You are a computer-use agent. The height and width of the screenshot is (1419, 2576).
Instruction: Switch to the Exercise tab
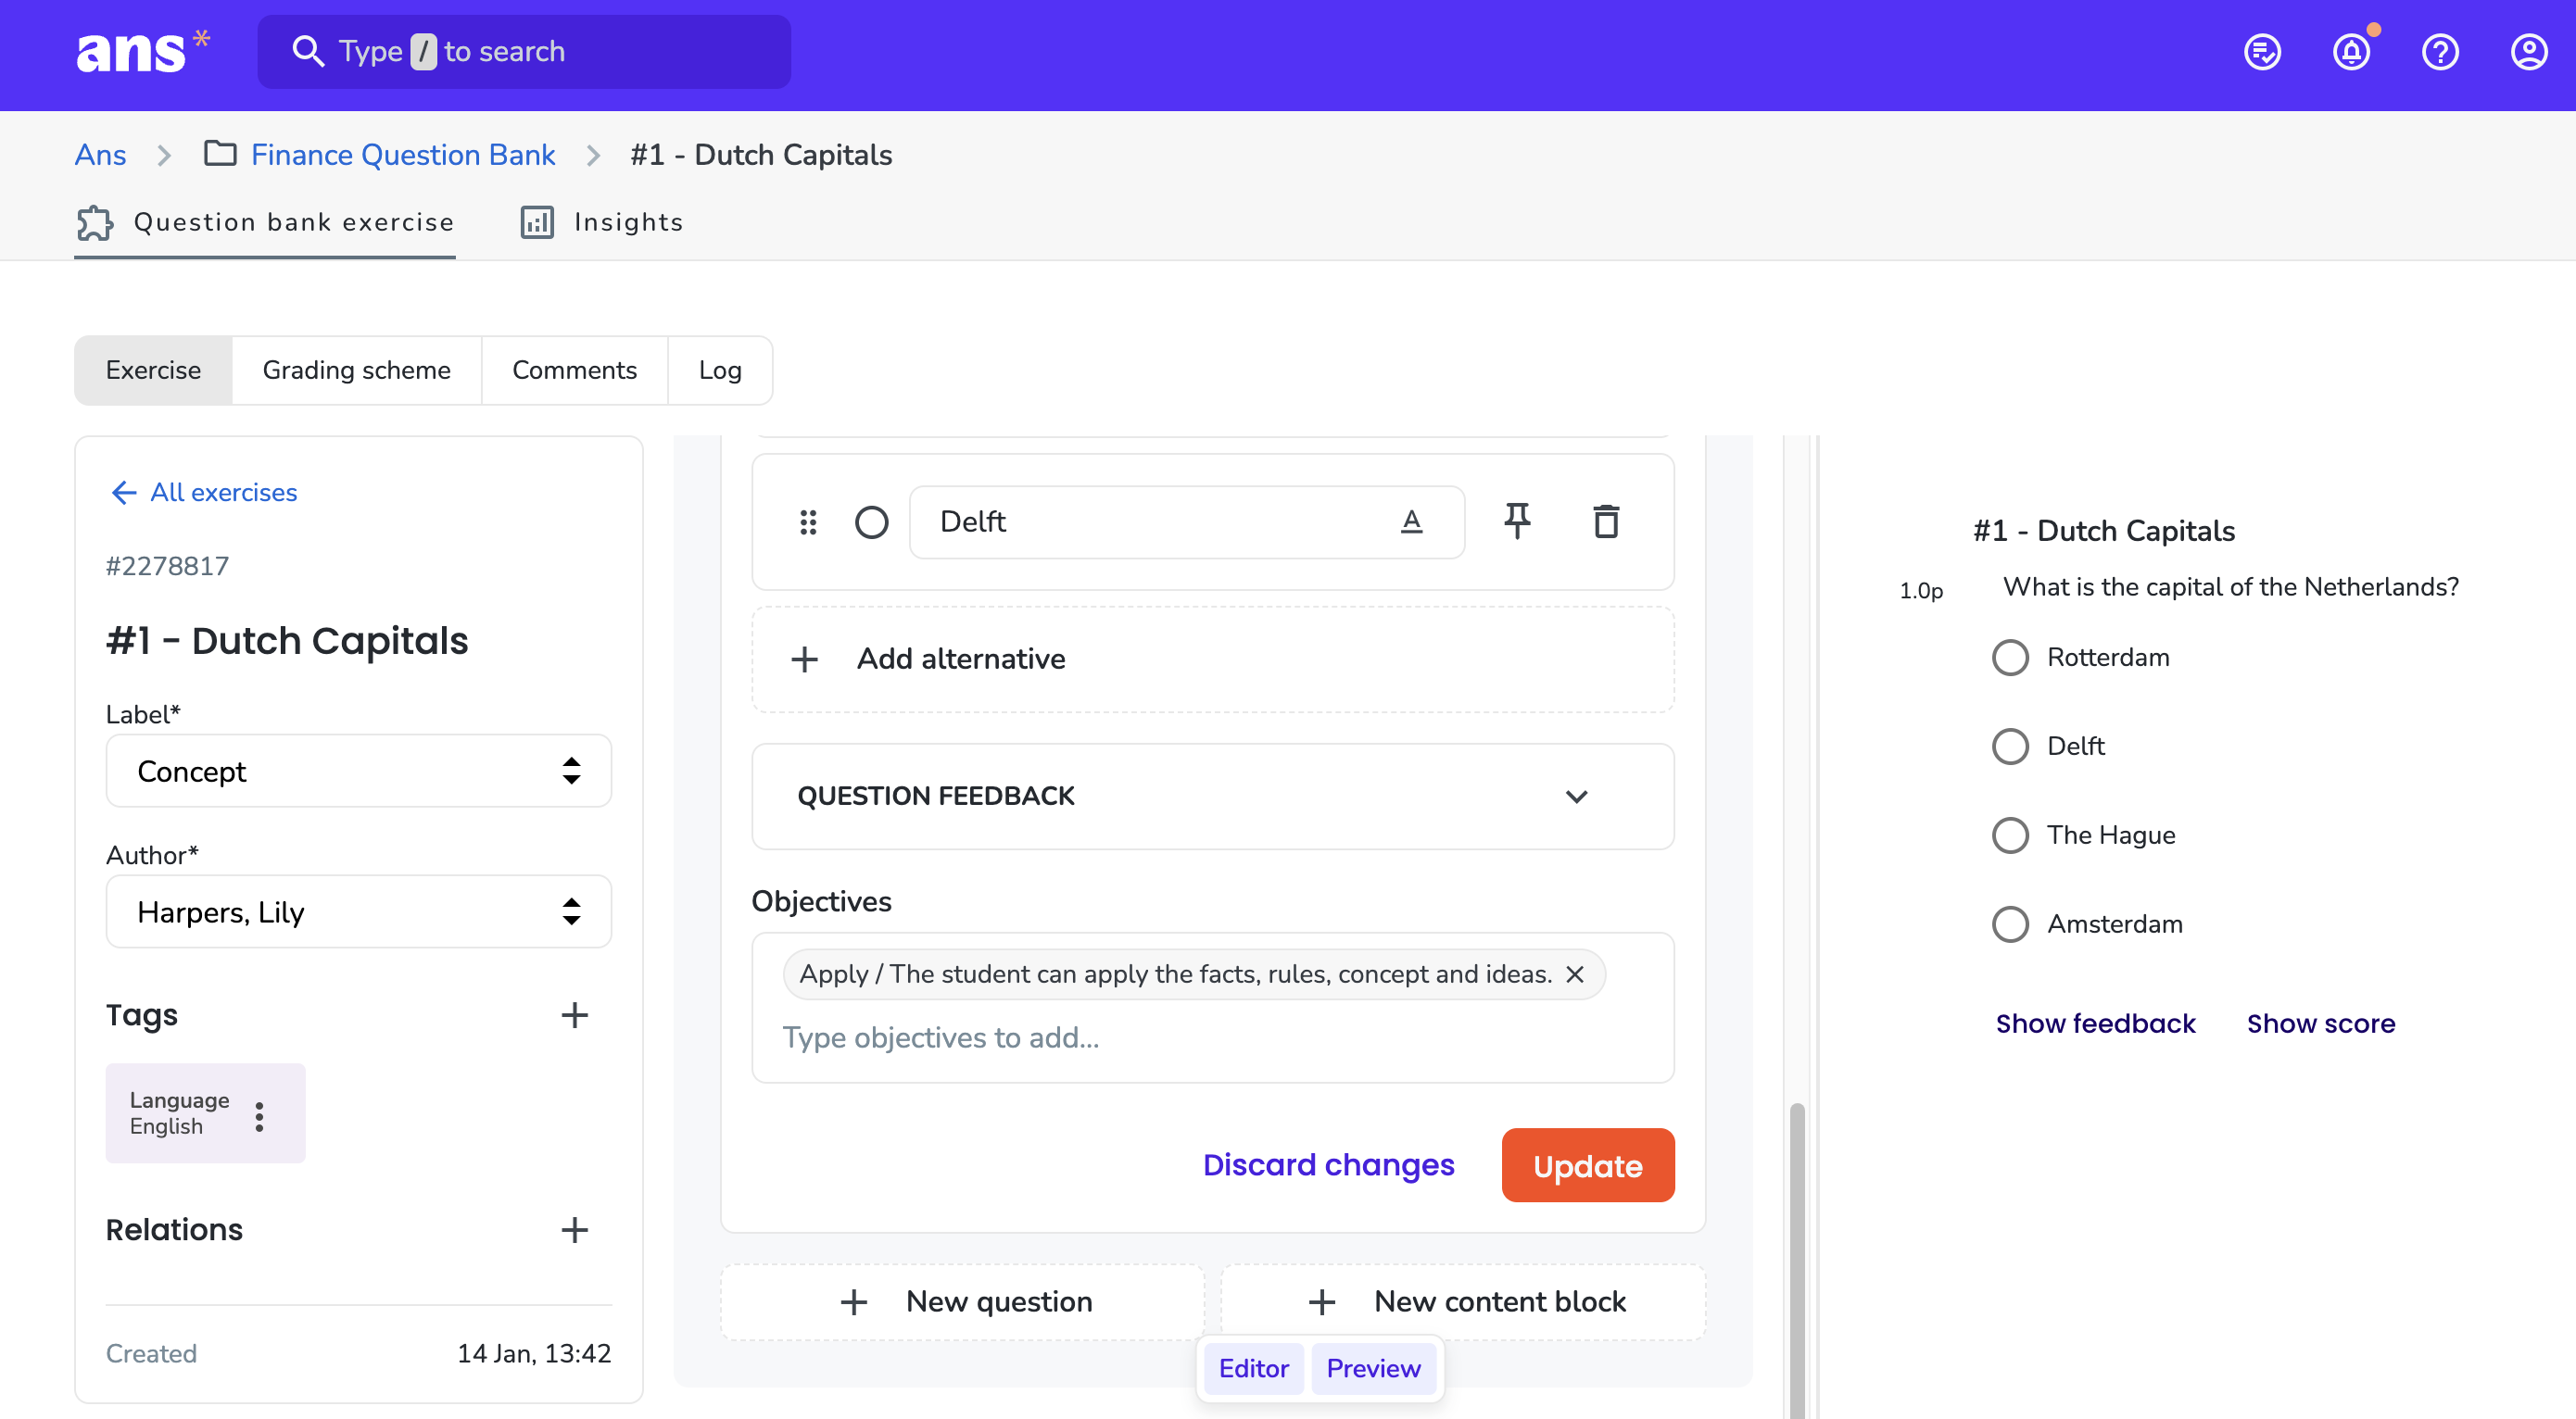tap(153, 370)
